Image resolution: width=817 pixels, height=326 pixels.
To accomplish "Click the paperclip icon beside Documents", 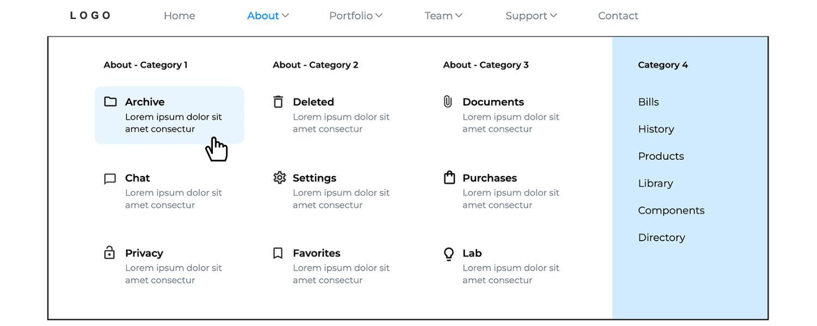I will (x=448, y=102).
